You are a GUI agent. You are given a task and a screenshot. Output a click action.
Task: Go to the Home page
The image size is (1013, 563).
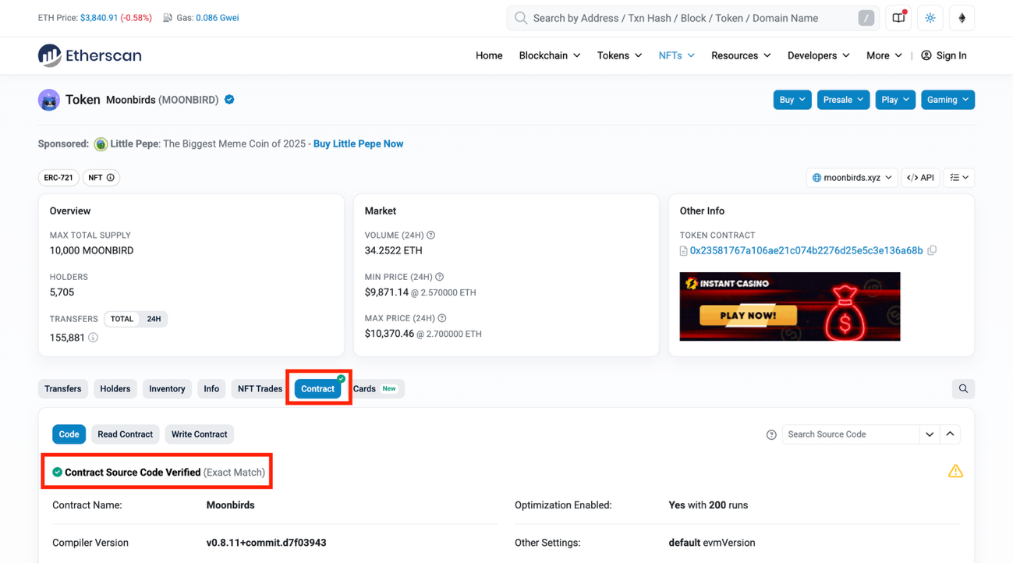click(489, 55)
